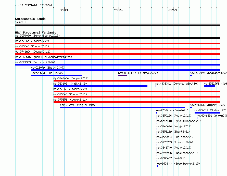
Task: Click the 62980k ruler position label
Action: tap(64, 10)
